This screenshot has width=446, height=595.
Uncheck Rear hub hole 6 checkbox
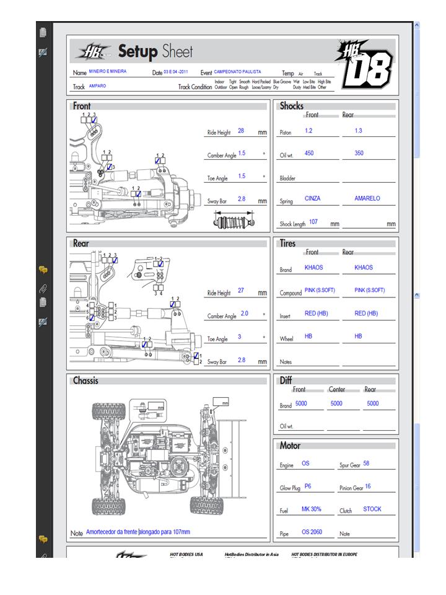coord(92,318)
